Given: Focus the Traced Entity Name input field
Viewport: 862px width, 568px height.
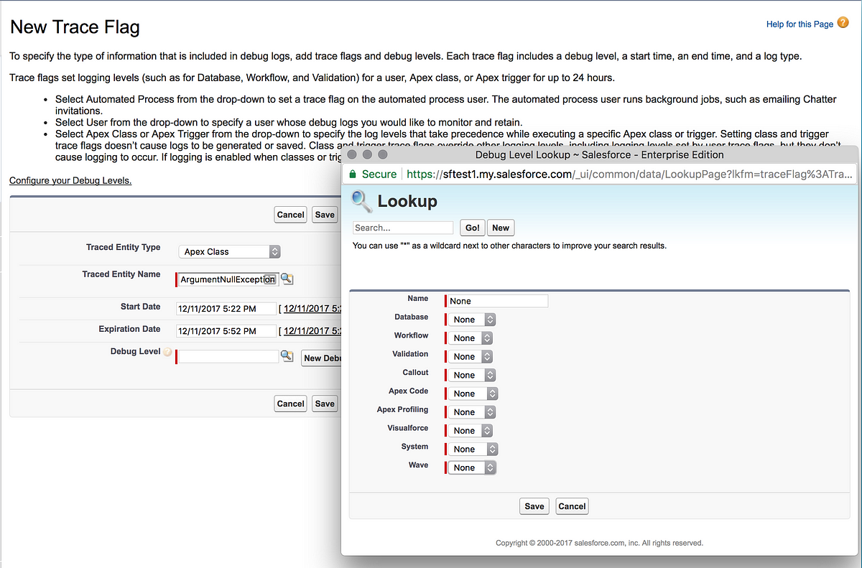Looking at the screenshot, I should 227,279.
